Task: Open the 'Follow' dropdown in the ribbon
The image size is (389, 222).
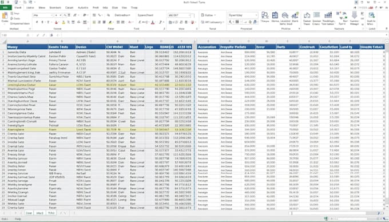Action: 209,15
